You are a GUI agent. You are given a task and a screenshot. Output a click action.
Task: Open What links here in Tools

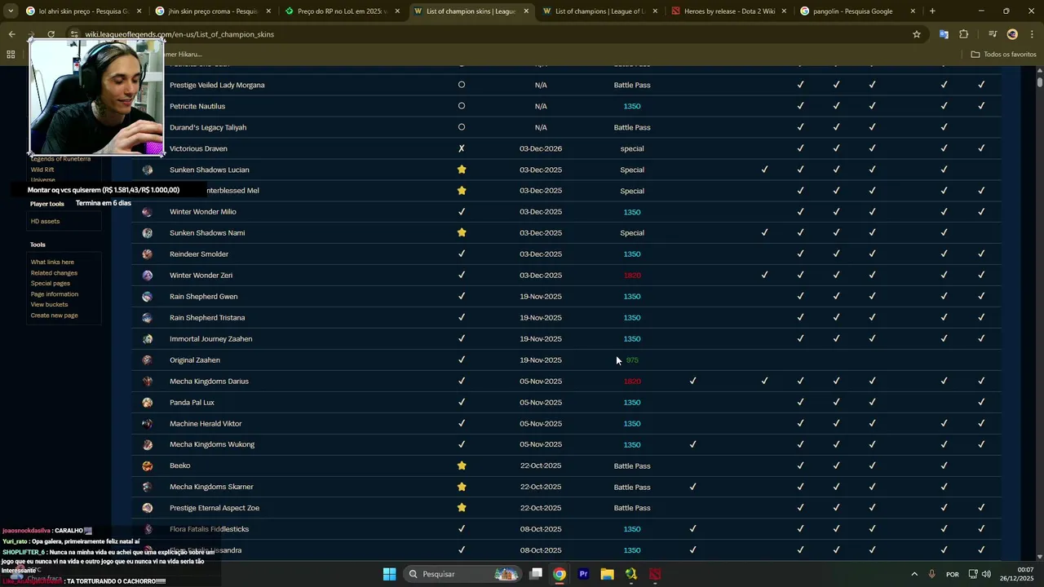pos(52,263)
